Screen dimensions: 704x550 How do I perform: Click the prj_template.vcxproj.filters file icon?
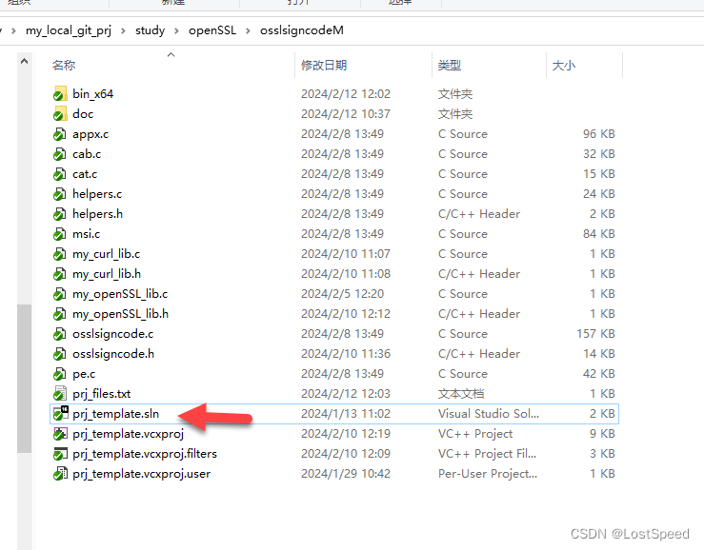60,454
